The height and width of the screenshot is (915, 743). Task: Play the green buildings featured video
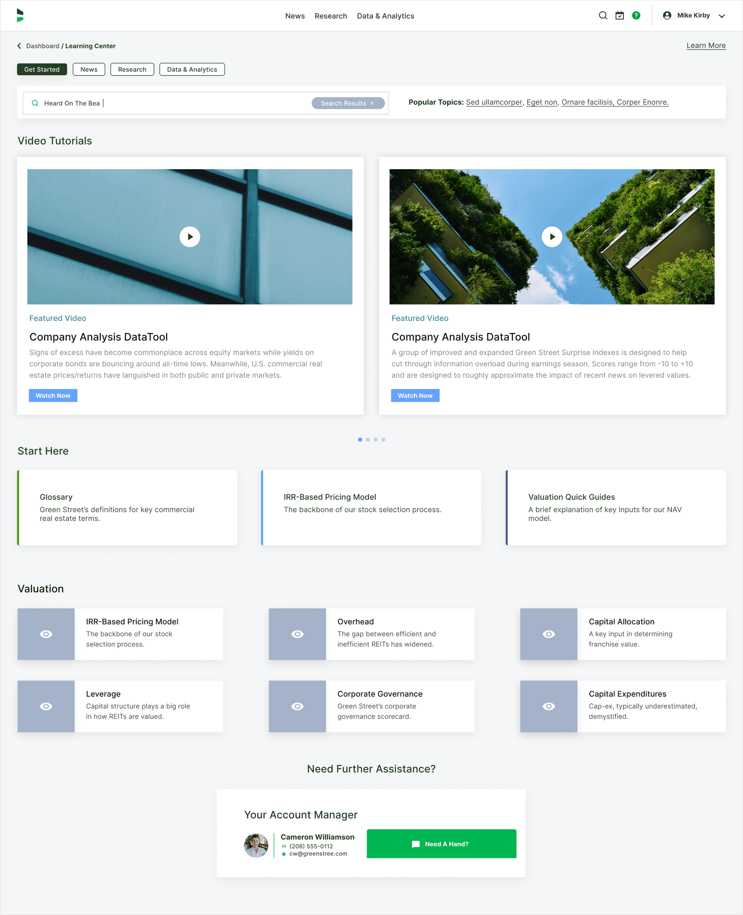(552, 236)
